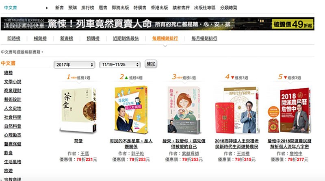The height and width of the screenshot is (181, 325).
Task: Open the 新書榜 tab
Action: click(67, 38)
